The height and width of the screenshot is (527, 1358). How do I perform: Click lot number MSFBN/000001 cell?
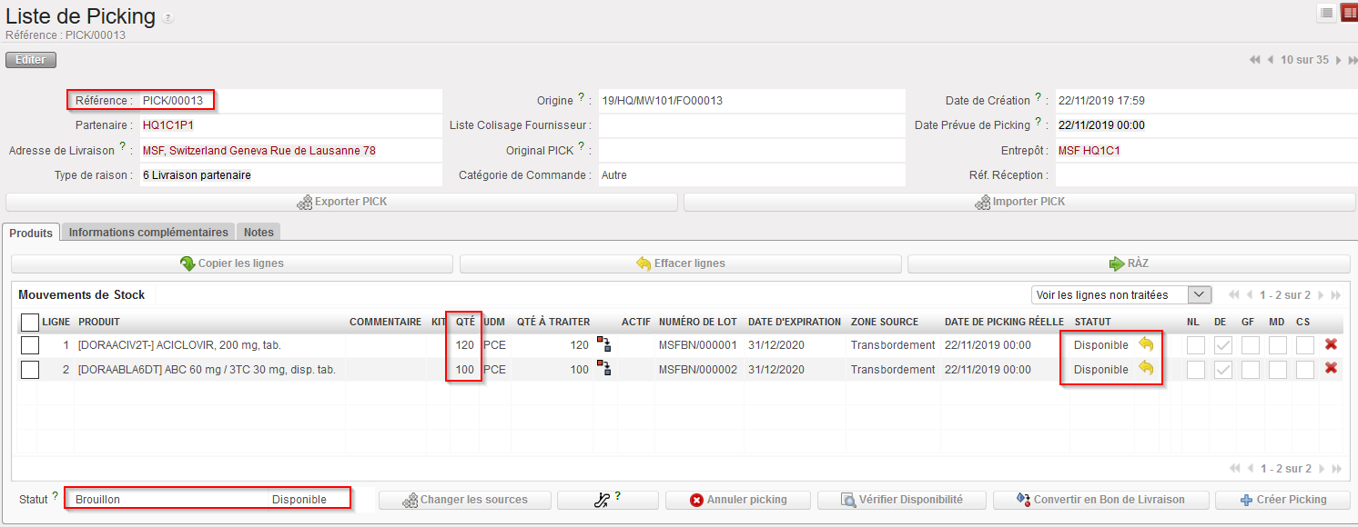coord(697,345)
